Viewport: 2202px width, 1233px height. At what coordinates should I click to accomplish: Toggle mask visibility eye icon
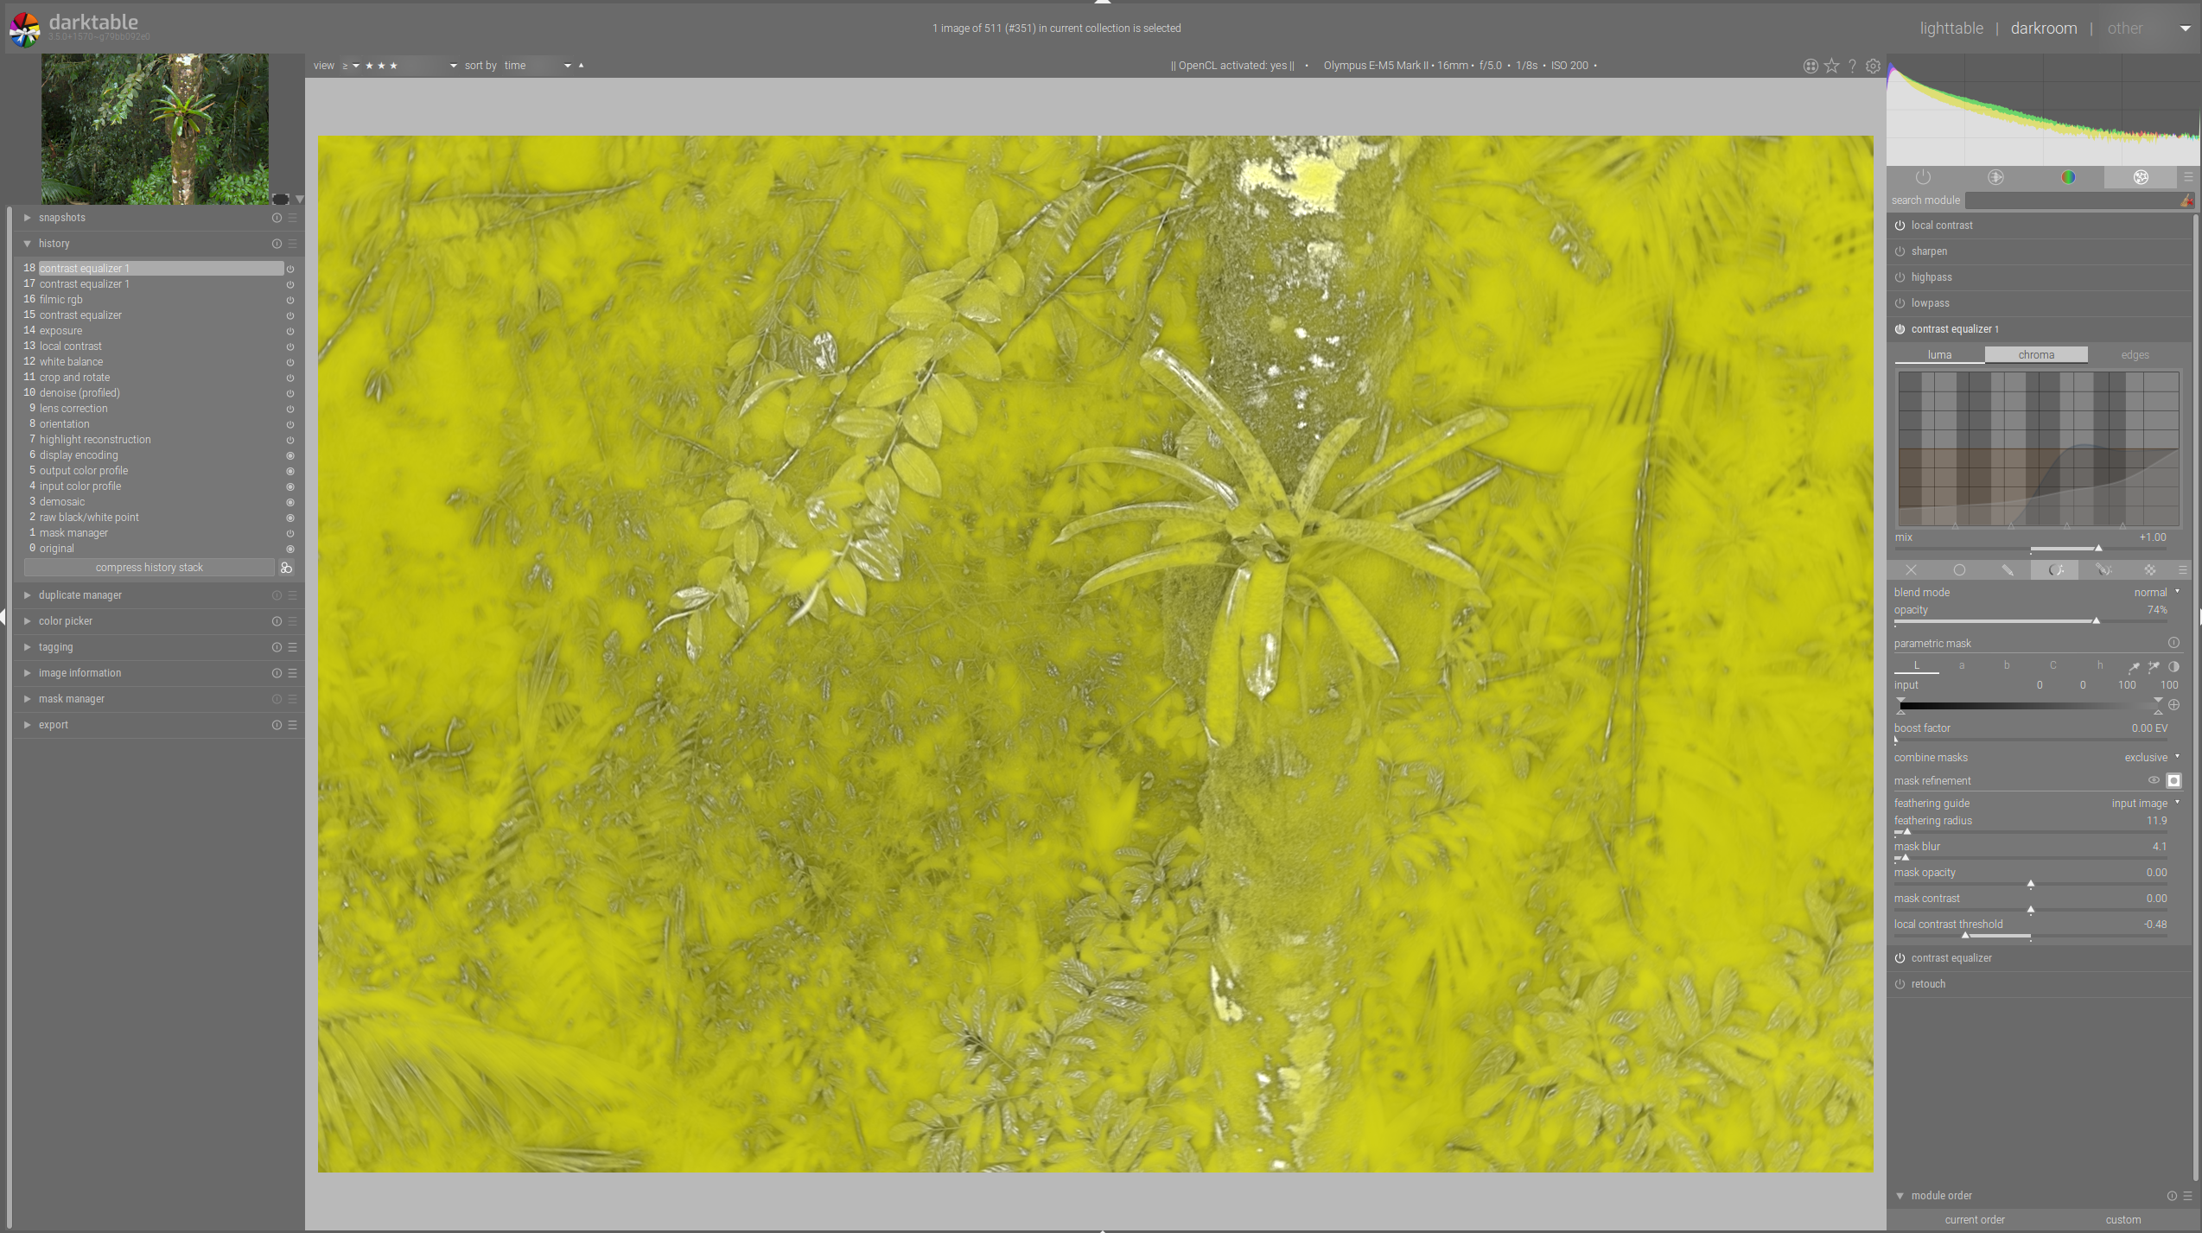tap(2154, 780)
